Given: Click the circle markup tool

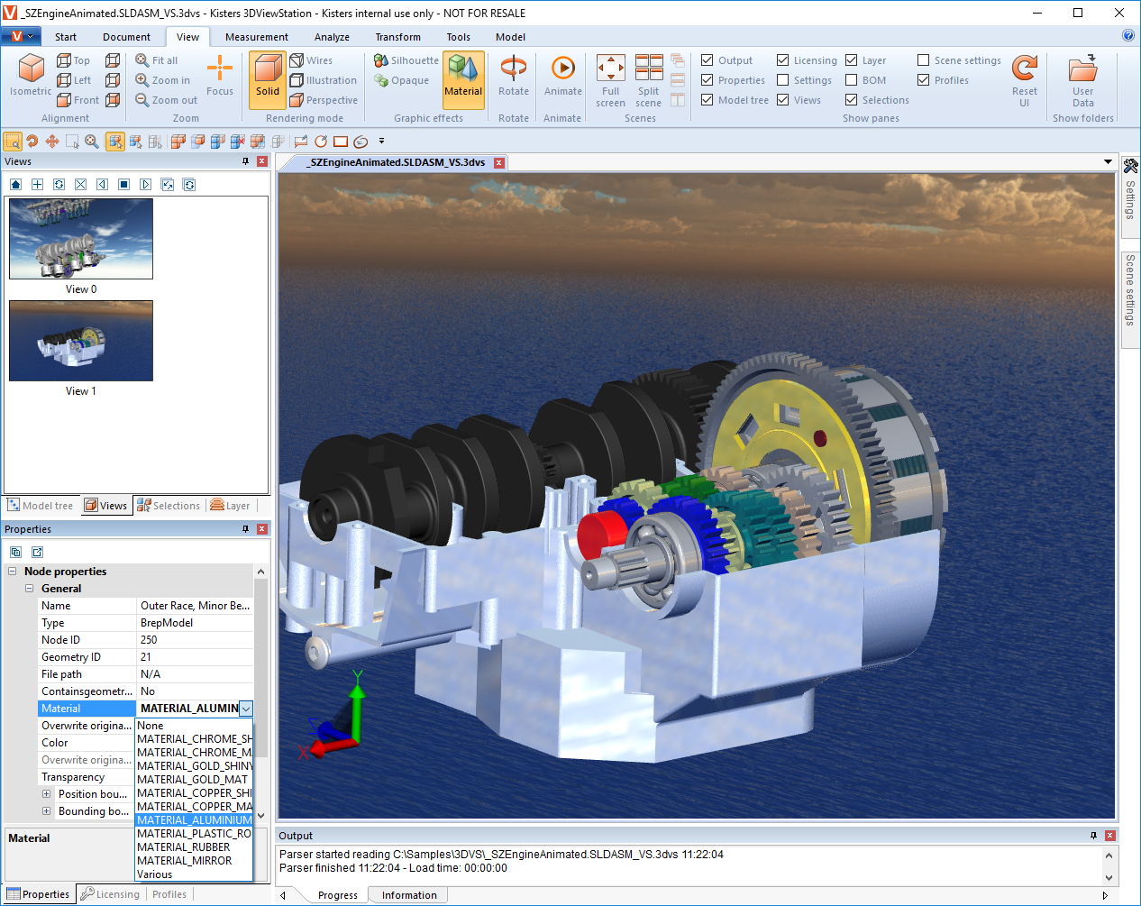Looking at the screenshot, I should click(321, 142).
